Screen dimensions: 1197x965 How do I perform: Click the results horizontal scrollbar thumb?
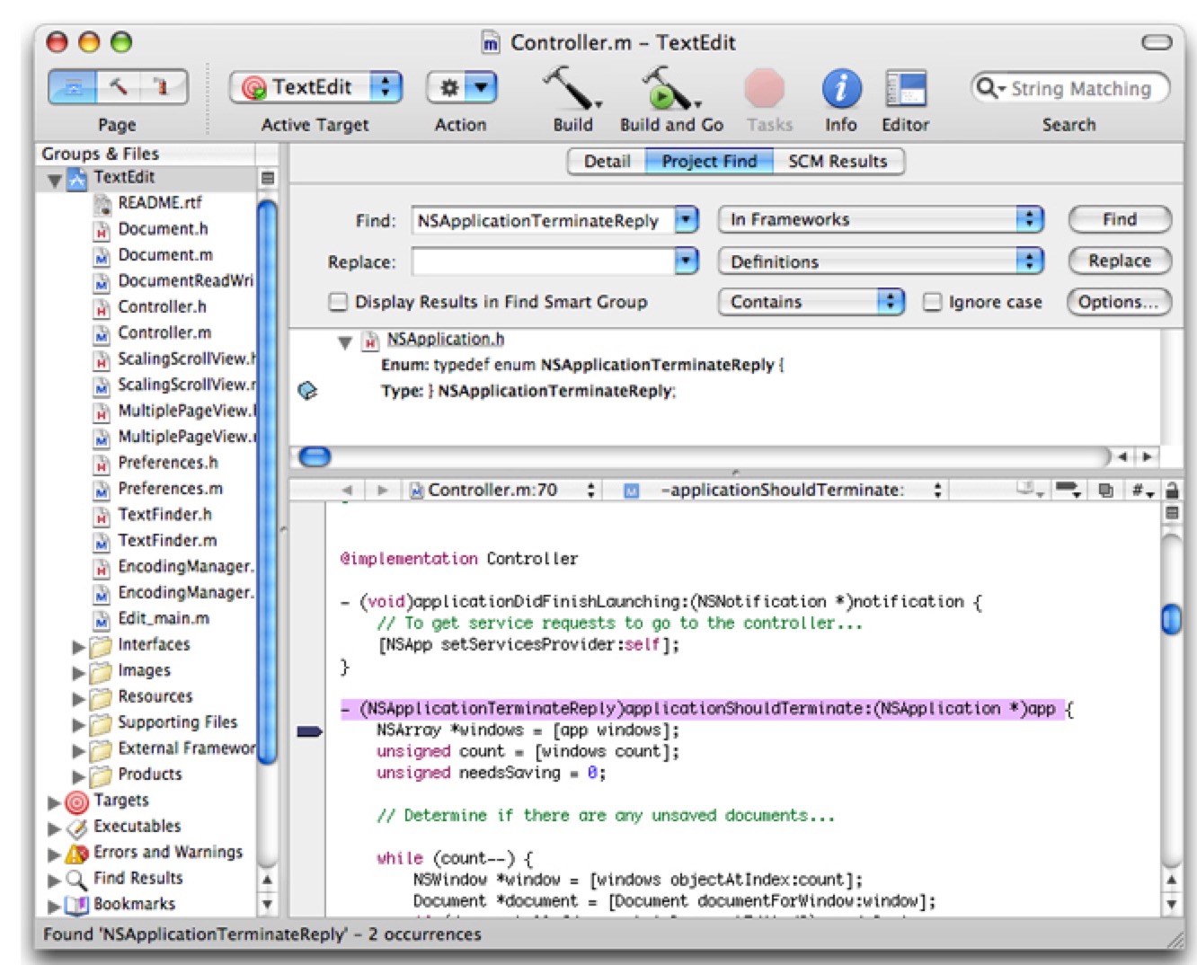315,457
